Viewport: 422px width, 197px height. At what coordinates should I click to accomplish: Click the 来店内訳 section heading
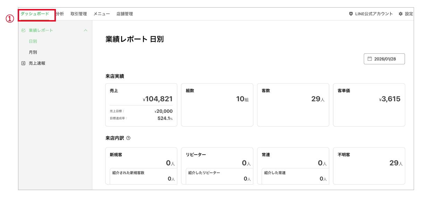(115, 138)
